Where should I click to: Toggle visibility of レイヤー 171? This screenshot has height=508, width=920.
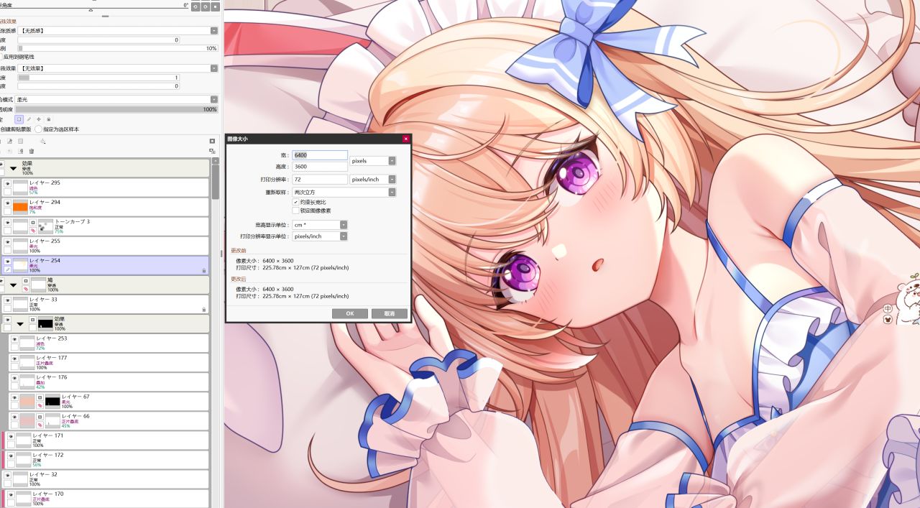pos(10,436)
